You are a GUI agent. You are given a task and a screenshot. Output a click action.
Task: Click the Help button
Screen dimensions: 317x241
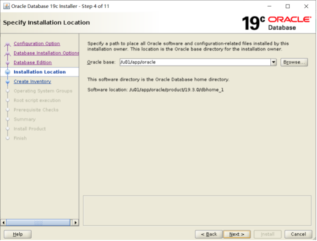[17, 234]
